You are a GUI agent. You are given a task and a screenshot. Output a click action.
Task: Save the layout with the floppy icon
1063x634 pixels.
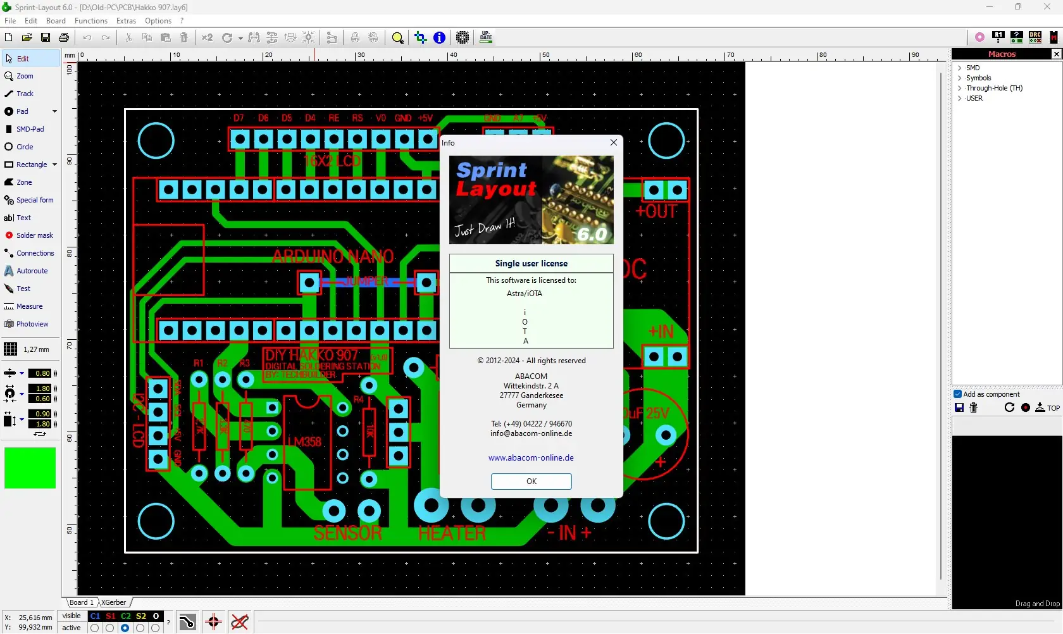46,38
